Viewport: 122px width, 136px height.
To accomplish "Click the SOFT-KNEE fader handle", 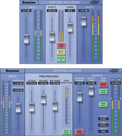I will pyautogui.click(x=55, y=106).
